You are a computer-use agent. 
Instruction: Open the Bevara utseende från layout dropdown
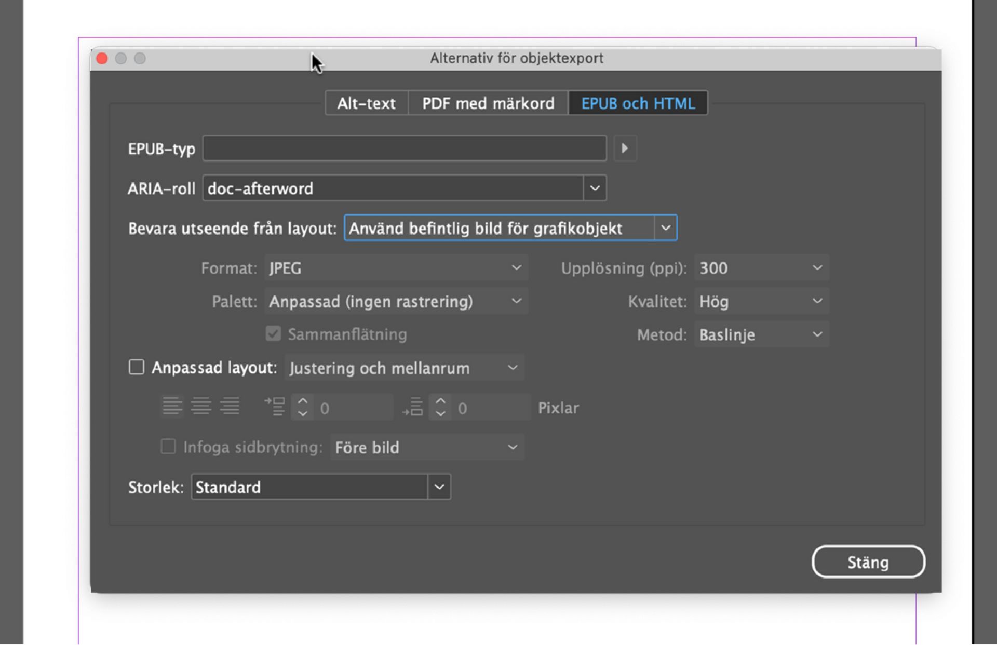(x=666, y=228)
